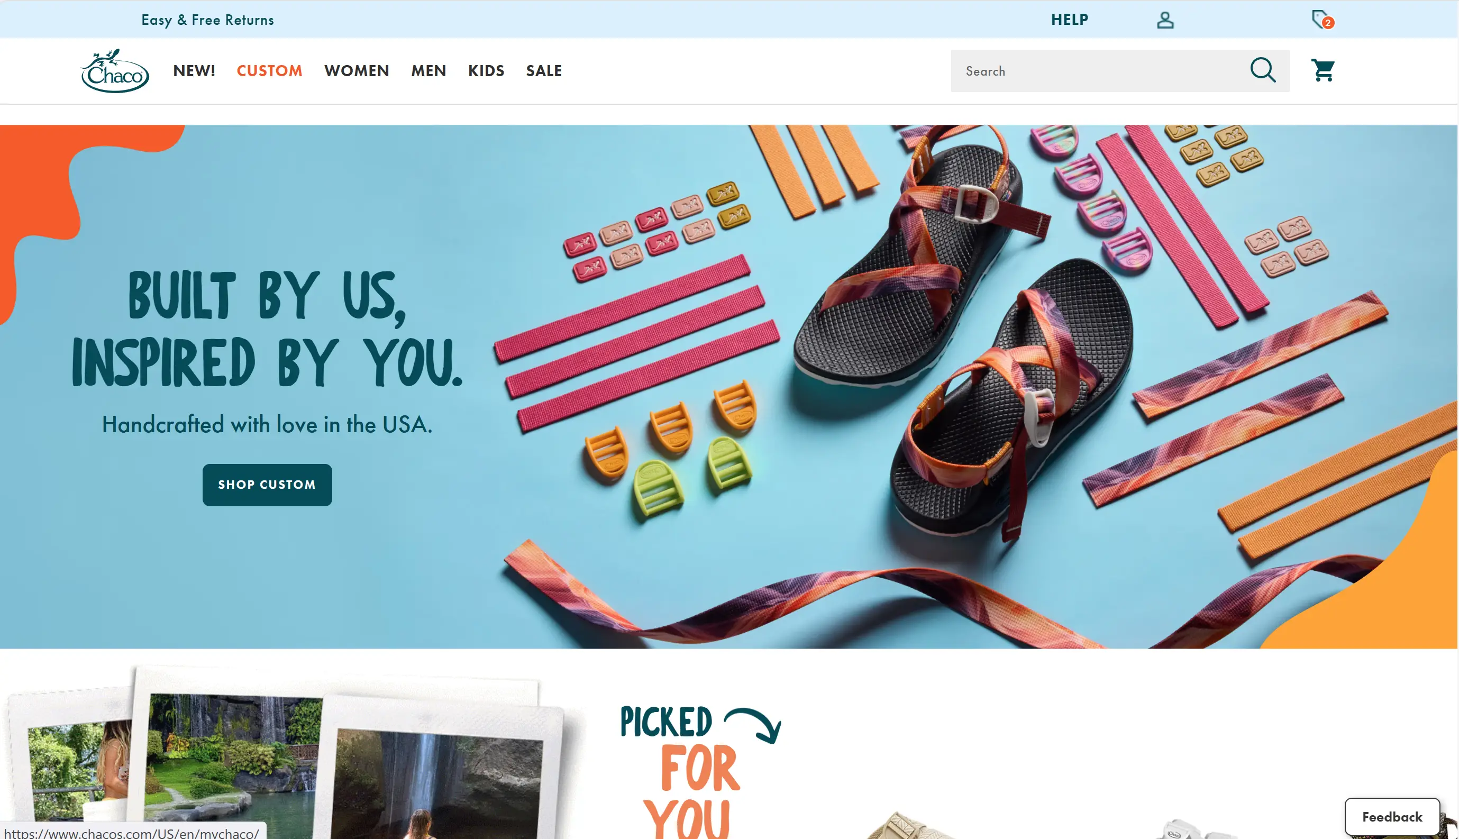Open the CUSTOM menu item

(x=270, y=71)
